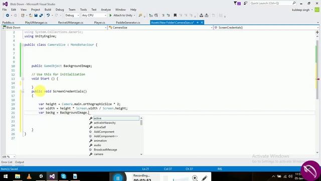The height and width of the screenshot is (181, 321).
Task: Open the Undo history dropdown arrow
Action: click(x=52, y=16)
